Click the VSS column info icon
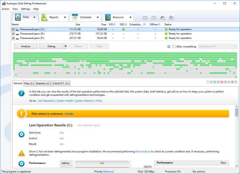The image size is (240, 174). 114,24
